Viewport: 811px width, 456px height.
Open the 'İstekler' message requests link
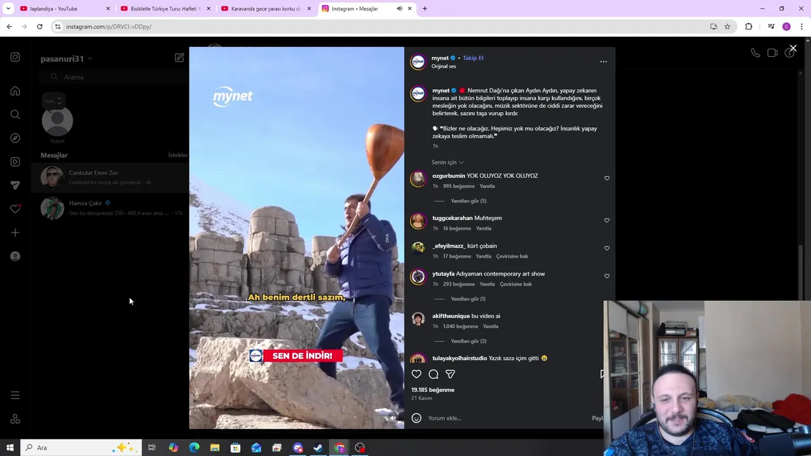(x=178, y=155)
